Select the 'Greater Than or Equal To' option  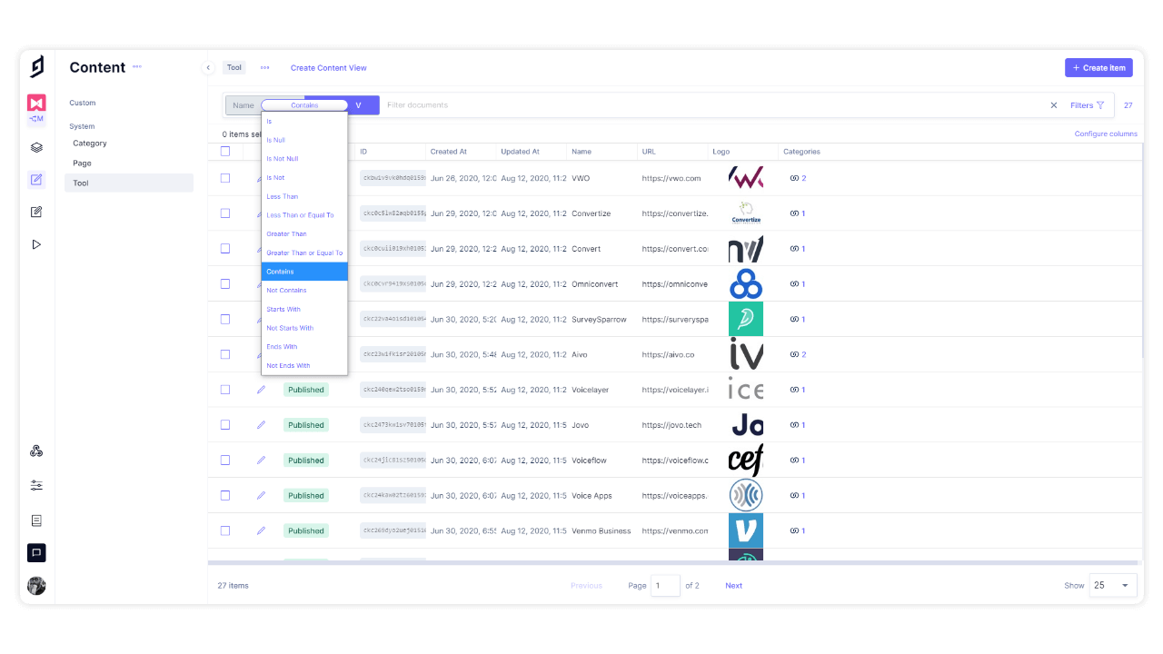click(304, 253)
